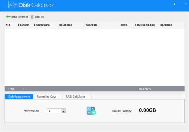
Task: Decrease Recording Days with down arrow
Action: click(x=63, y=112)
